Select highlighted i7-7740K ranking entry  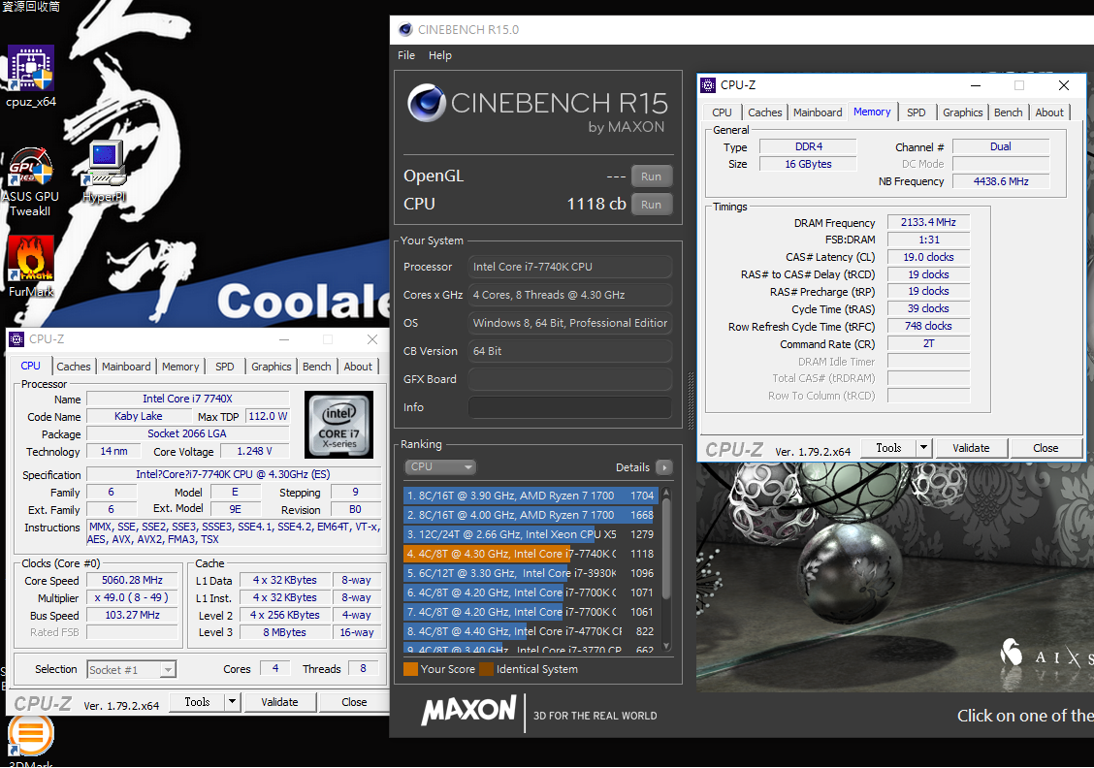point(531,554)
